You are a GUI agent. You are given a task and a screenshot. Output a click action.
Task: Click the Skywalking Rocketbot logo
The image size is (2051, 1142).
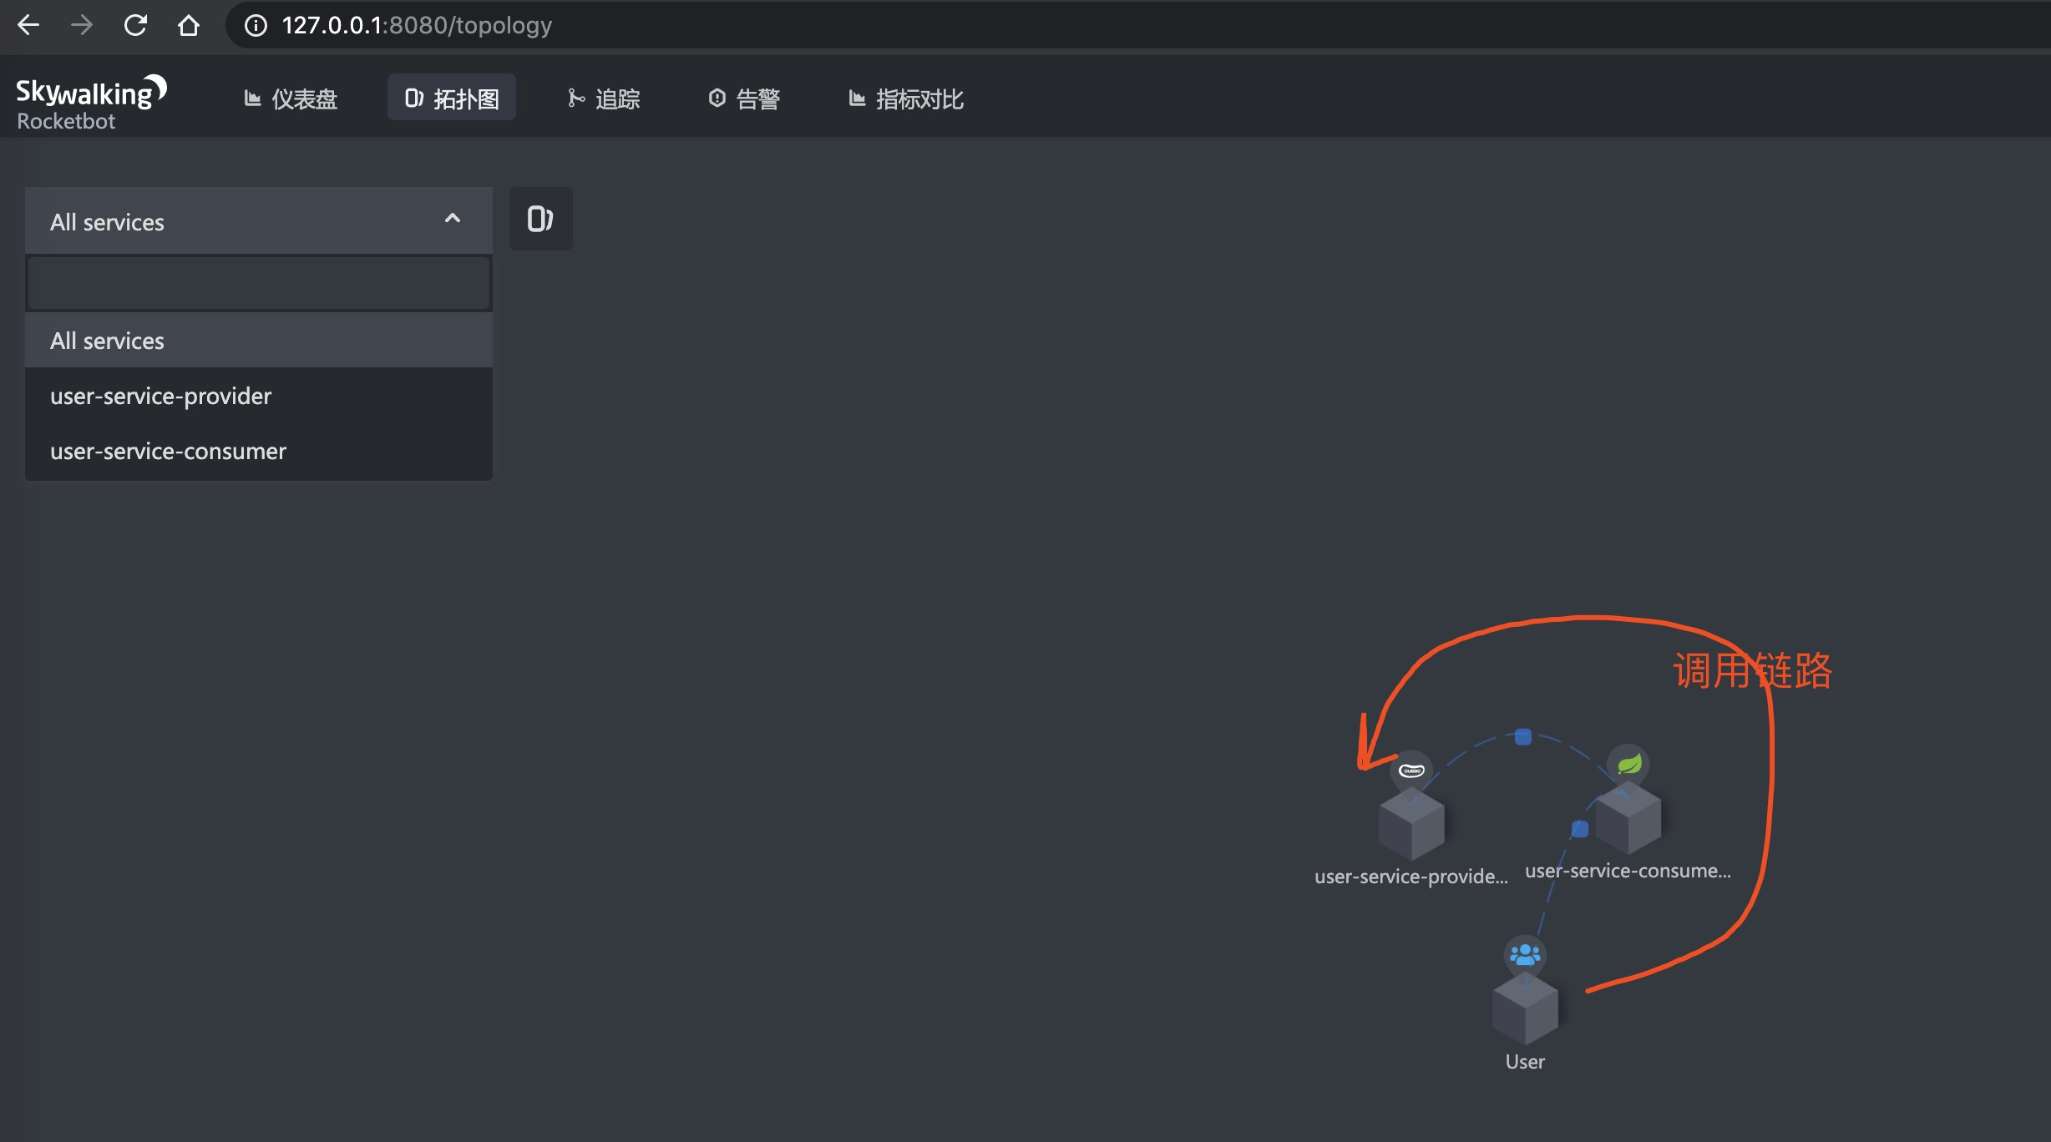click(x=90, y=104)
